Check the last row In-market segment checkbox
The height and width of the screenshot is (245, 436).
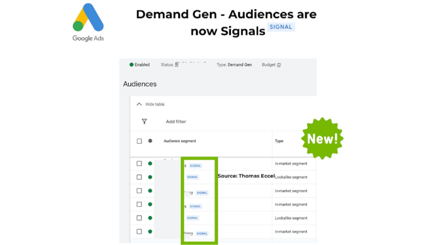pos(139,231)
